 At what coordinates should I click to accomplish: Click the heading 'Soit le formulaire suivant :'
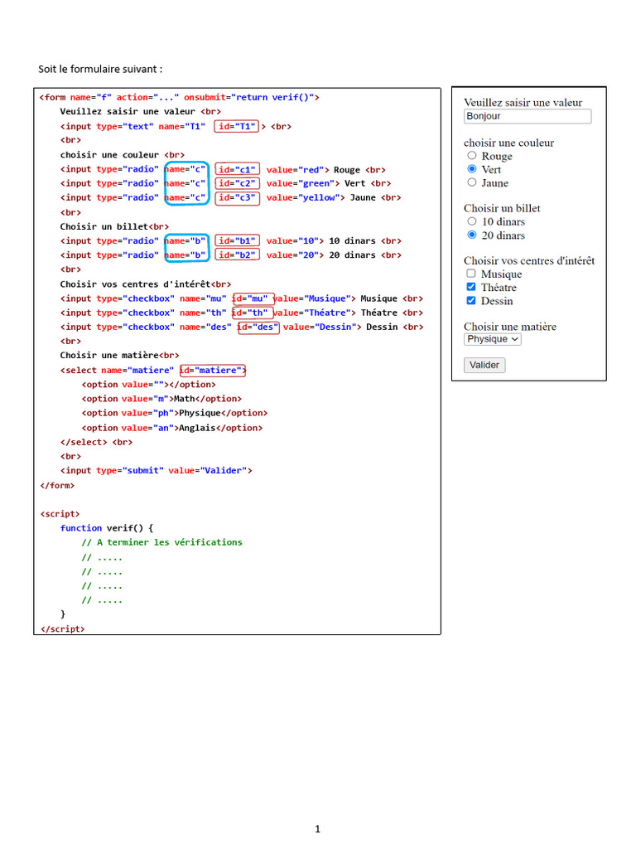pyautogui.click(x=100, y=70)
